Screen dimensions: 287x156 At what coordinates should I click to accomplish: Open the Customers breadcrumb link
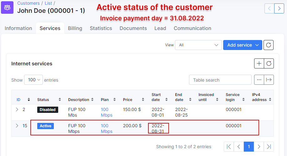coord(28,3)
